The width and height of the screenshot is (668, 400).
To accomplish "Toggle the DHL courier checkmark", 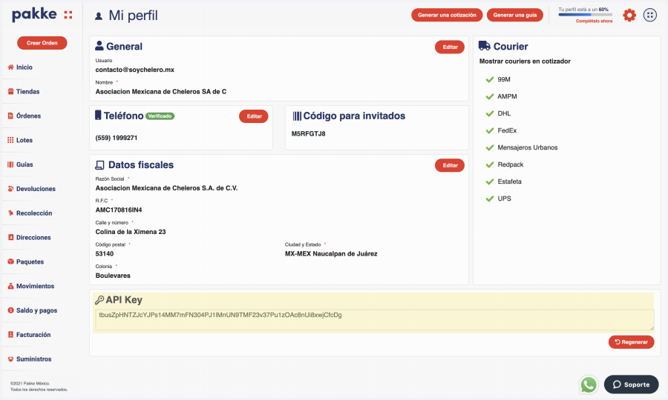I will pyautogui.click(x=489, y=113).
